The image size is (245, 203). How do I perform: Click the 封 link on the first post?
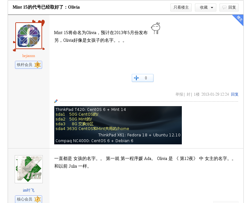pos(188,94)
